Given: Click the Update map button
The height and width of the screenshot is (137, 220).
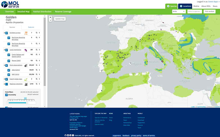Looking at the screenshot, I should (60, 19).
